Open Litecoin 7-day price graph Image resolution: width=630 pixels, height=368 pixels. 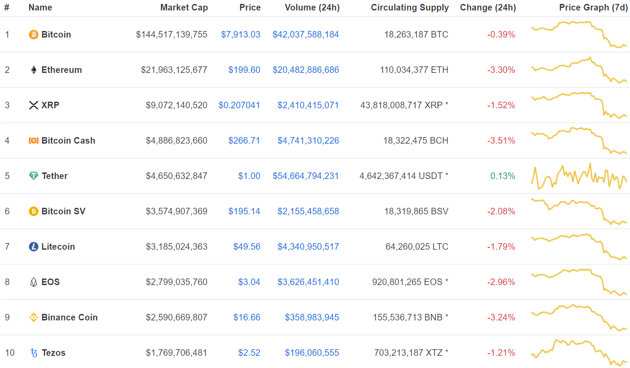click(579, 247)
